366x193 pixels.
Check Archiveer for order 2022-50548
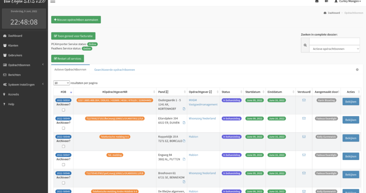click(x=63, y=147)
